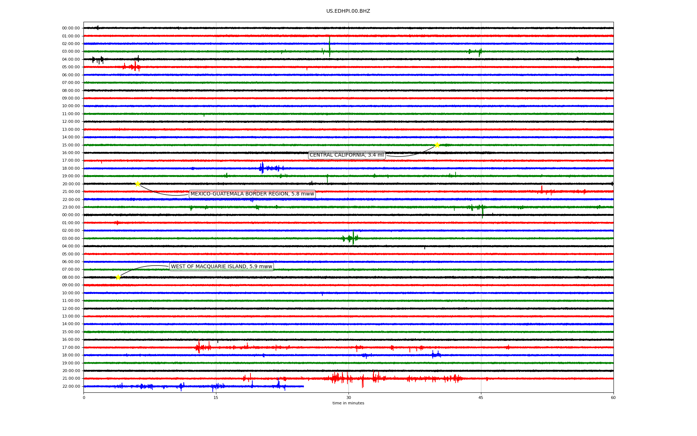Click the US.EDHPI.00.BHZ plot title
The height and width of the screenshot is (436, 697).
point(348,11)
